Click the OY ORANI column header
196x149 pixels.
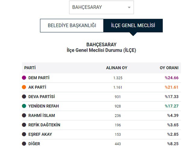pyautogui.click(x=169, y=68)
